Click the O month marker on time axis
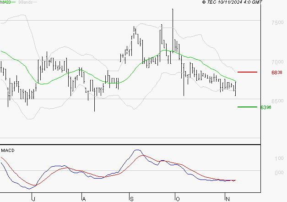The height and width of the screenshot is (202, 287). tap(178, 199)
